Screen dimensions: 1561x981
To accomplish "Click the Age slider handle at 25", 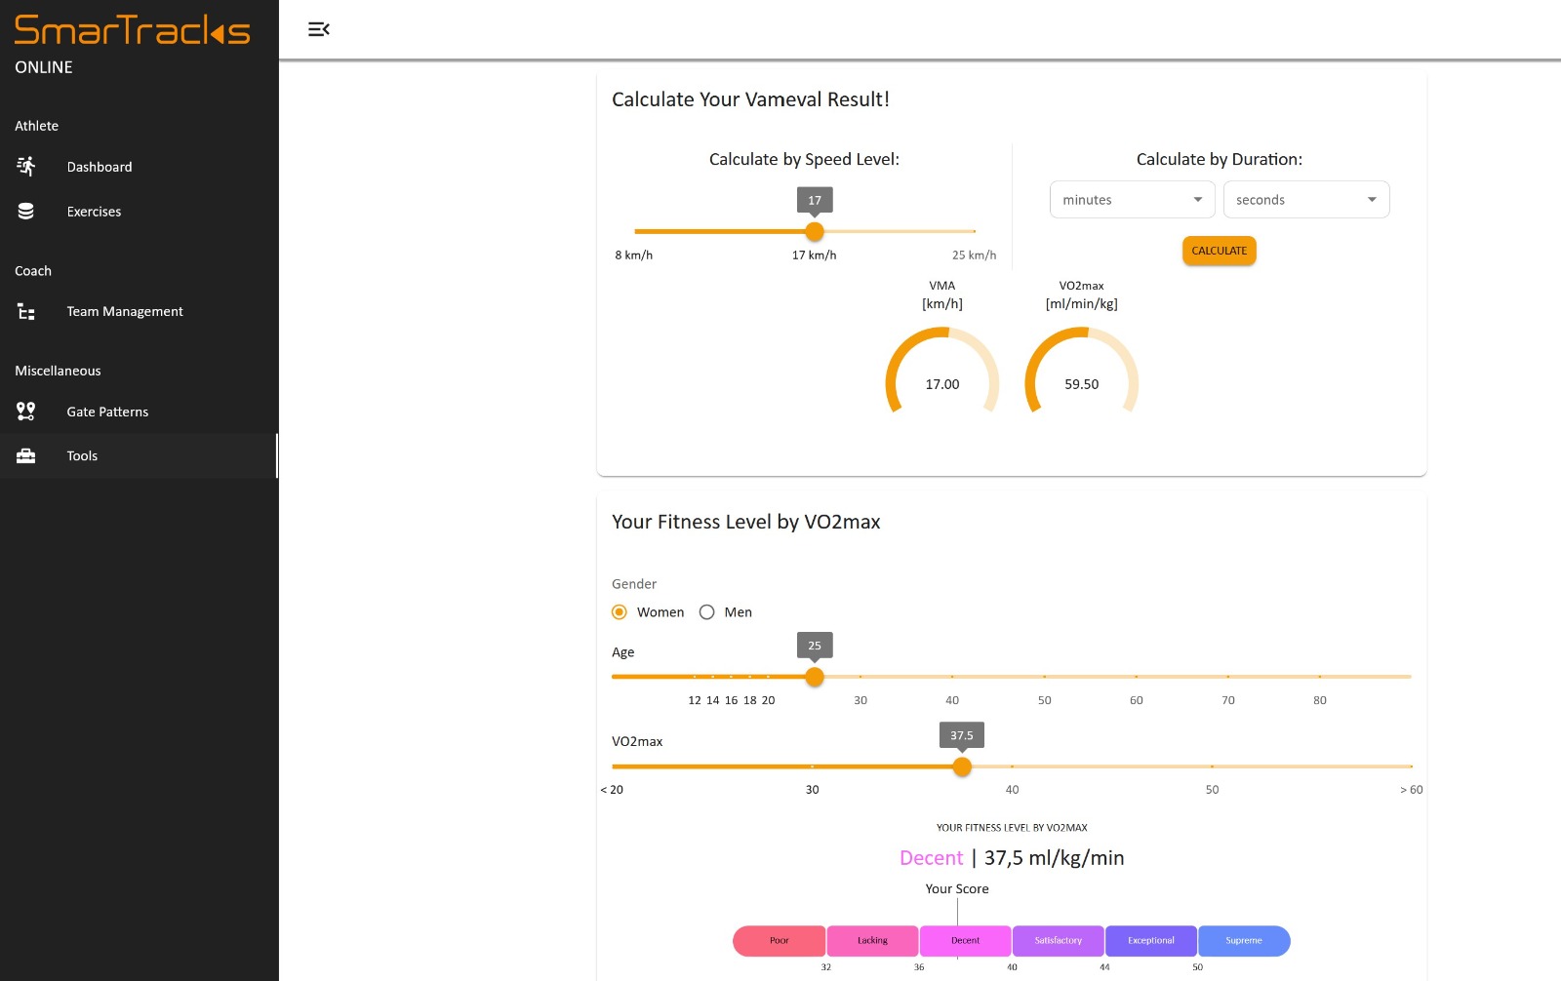I will point(815,677).
